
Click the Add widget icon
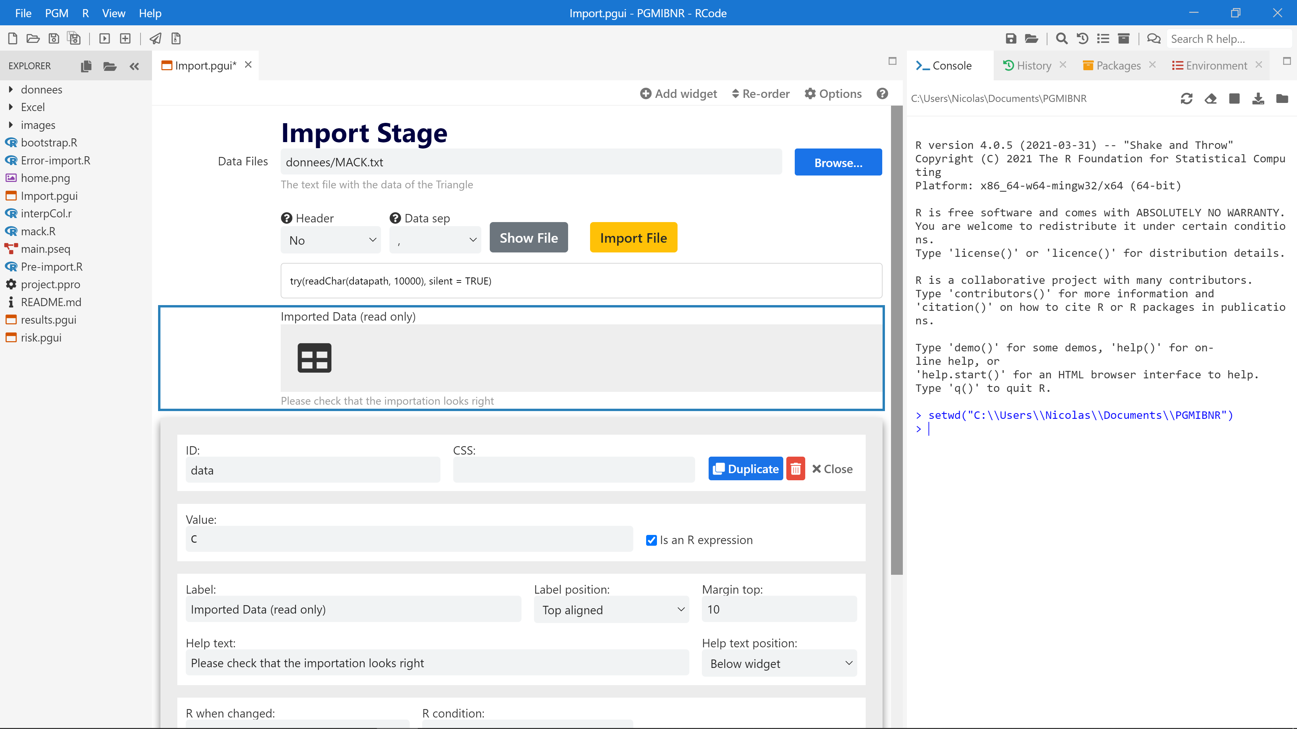(x=645, y=93)
